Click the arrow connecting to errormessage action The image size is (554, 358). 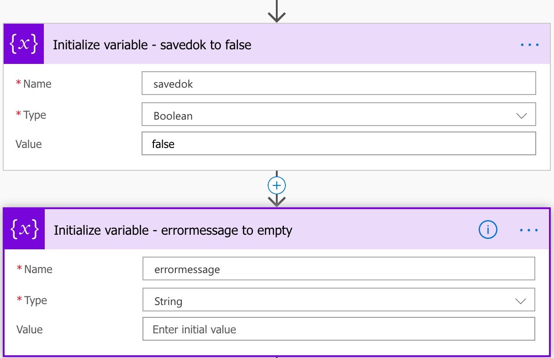tap(276, 201)
